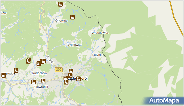Click the rotated Widok street label
This screenshot has width=184, height=106.
[x=50, y=60]
